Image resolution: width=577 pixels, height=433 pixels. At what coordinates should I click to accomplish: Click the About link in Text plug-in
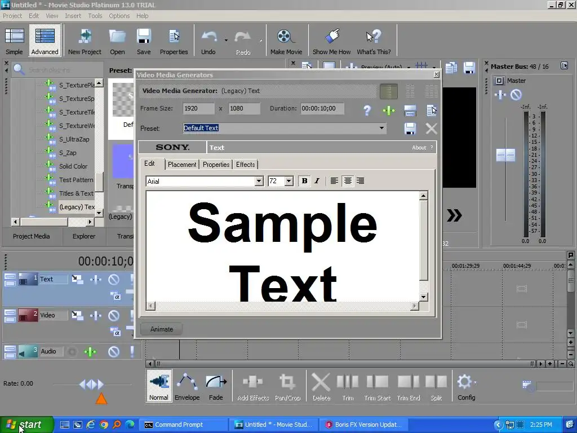(419, 148)
